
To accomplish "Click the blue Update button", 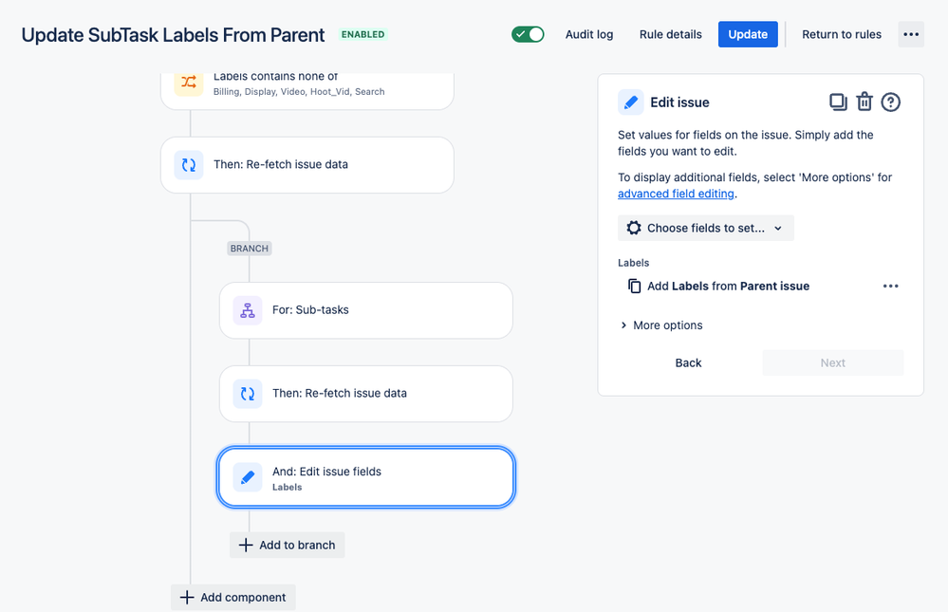I will coord(748,34).
